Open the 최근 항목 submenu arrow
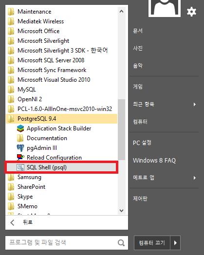The width and height of the screenshot is (204, 255). click(x=194, y=104)
